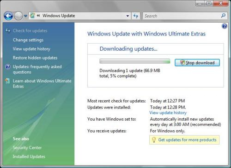
Task: Select the You receive updates label
Action: pos(107,131)
